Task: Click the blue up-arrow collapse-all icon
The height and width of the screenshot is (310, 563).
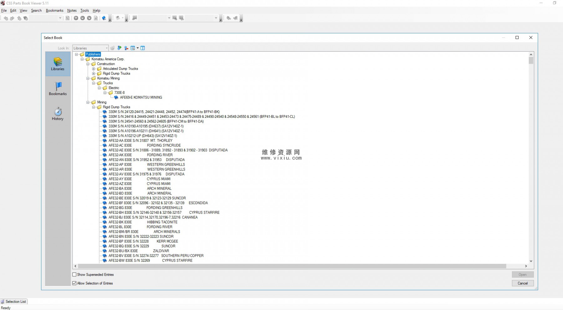Action: click(126, 48)
